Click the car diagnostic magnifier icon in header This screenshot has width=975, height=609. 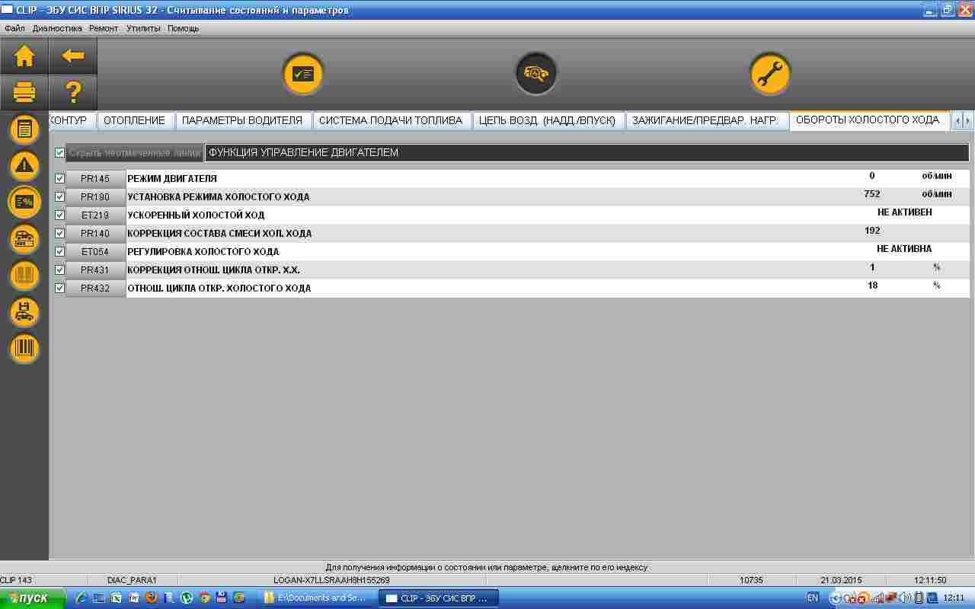(x=536, y=75)
